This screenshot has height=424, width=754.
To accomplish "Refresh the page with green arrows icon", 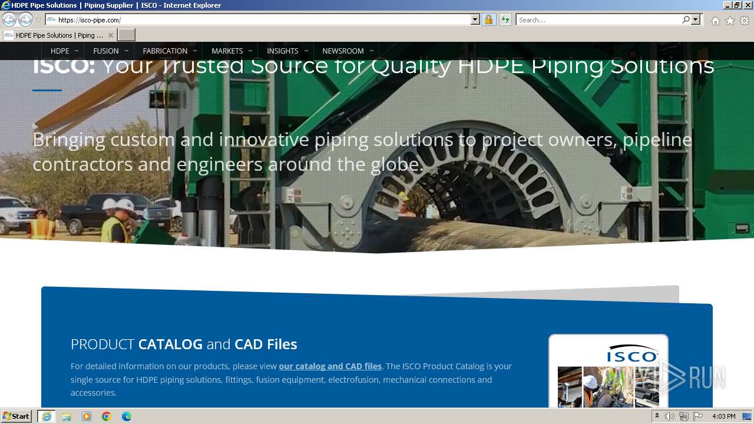I will tap(505, 19).
